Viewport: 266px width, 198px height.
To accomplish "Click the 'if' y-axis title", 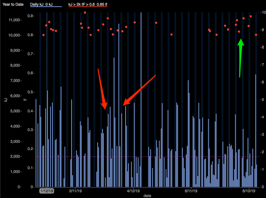I will click(25, 100).
